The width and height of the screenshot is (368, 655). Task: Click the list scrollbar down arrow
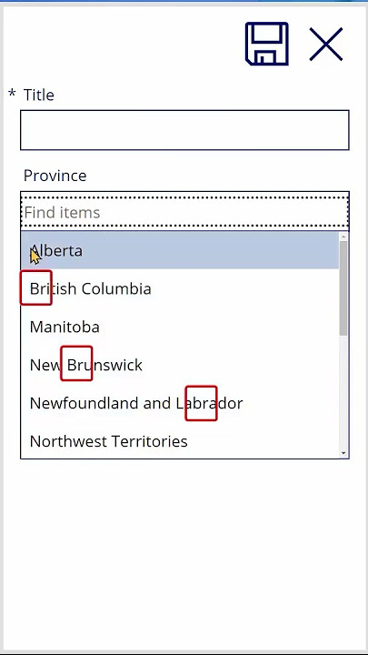343,453
